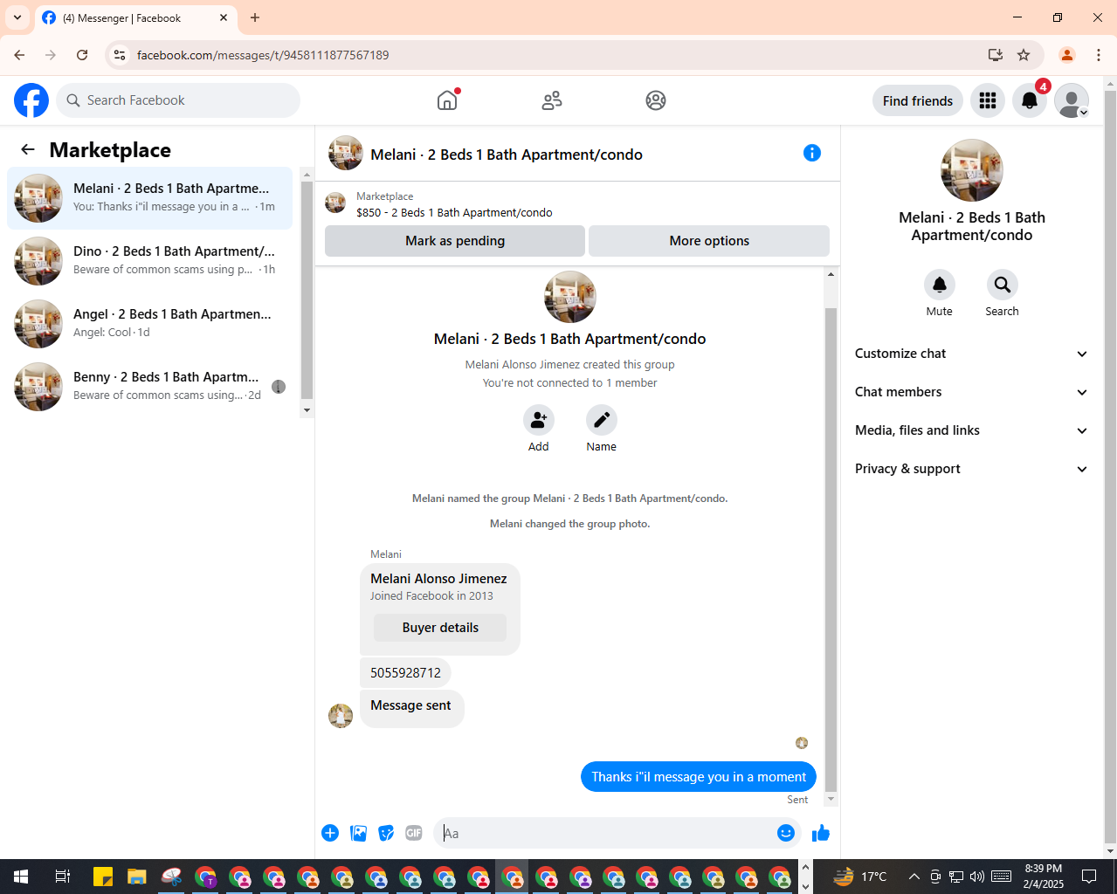Click Mark as pending button

[x=455, y=241]
